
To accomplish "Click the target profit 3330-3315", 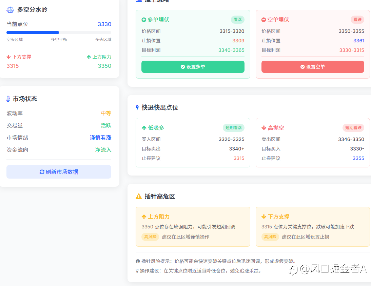I will (x=352, y=50).
